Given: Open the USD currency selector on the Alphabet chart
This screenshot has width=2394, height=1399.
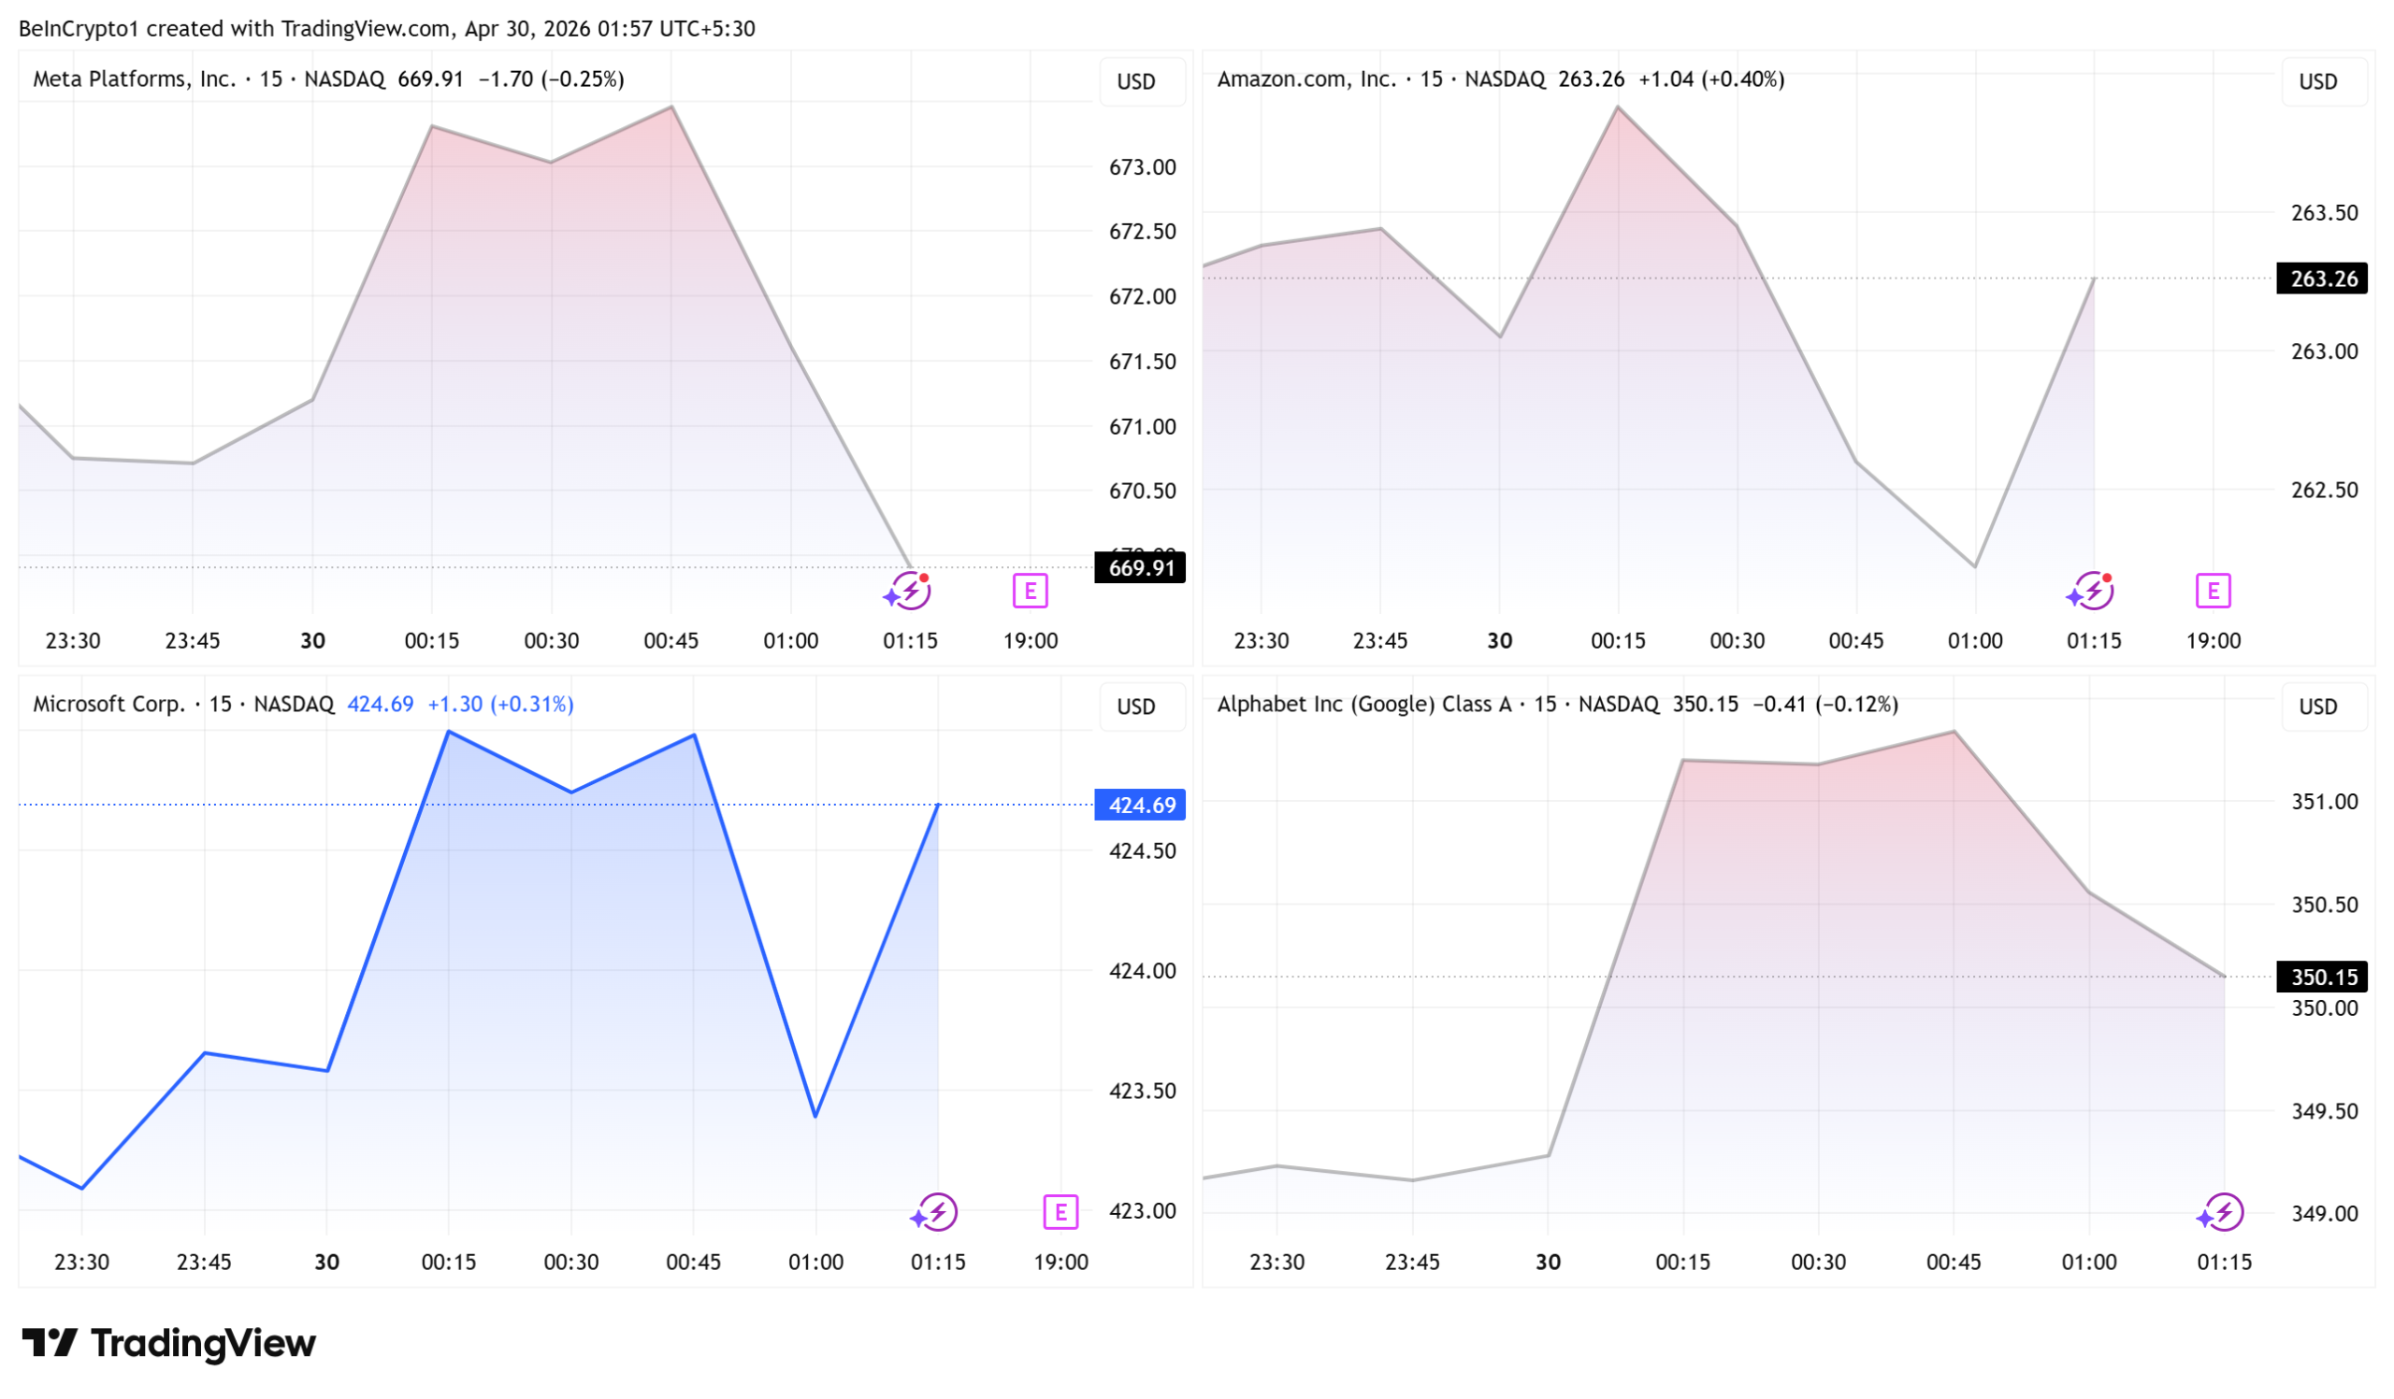Looking at the screenshot, I should pyautogui.click(x=2317, y=707).
